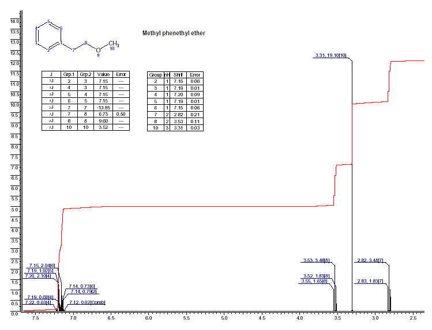432x330 pixels.
Task: Click the Shift column header
Action: [180, 74]
